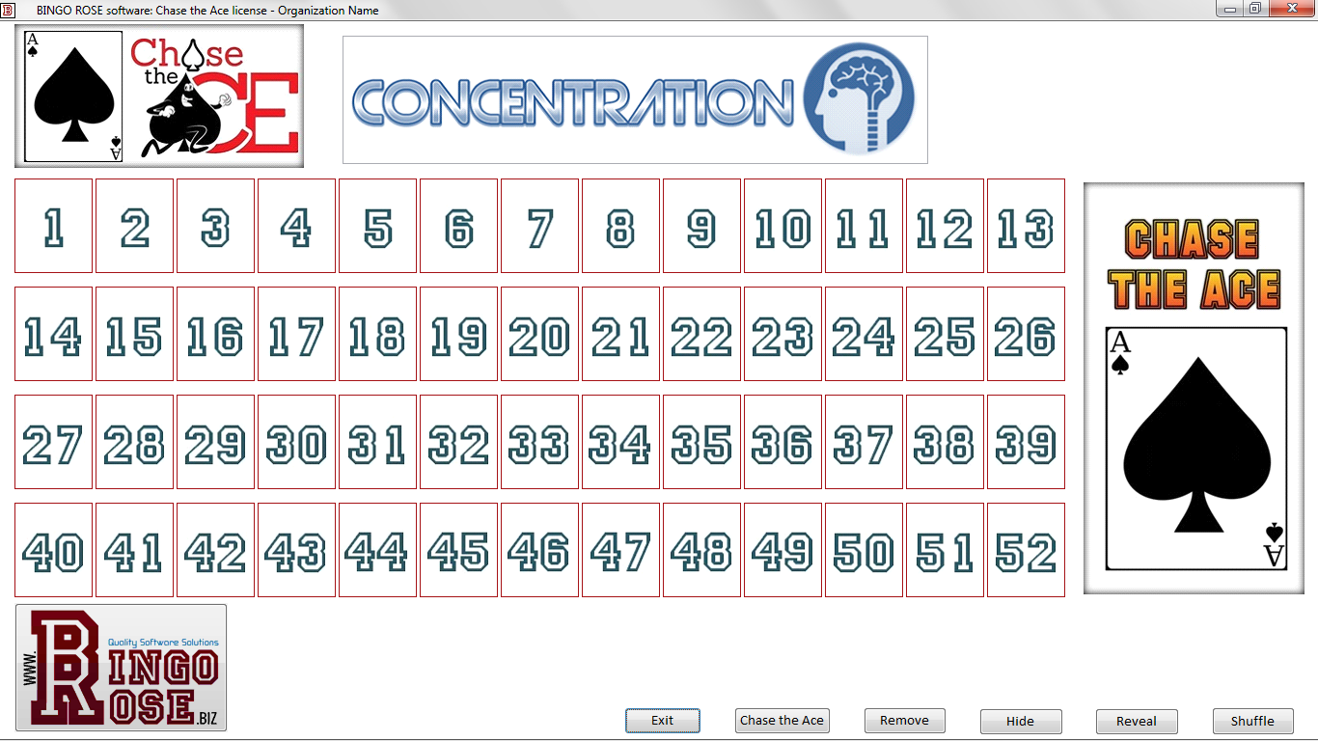Viewport: 1318px width, 741px height.
Task: Hide a card using the Hide button
Action: [x=1020, y=721]
